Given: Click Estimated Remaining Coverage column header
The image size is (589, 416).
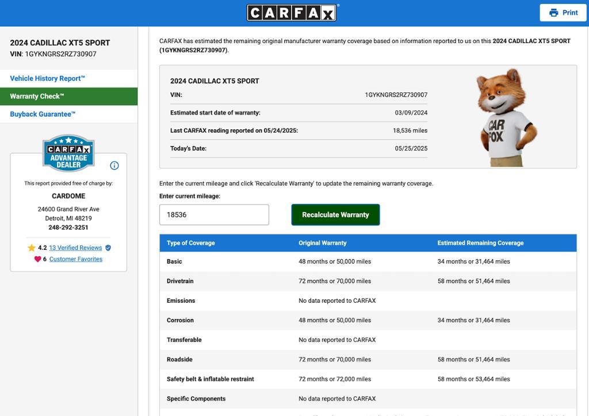Looking at the screenshot, I should pos(480,242).
